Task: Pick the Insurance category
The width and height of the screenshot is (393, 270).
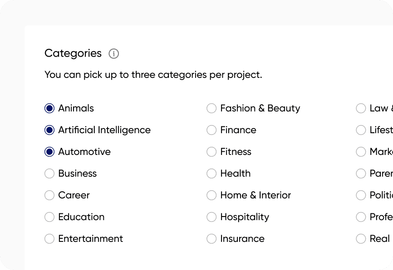Action: tap(211, 239)
